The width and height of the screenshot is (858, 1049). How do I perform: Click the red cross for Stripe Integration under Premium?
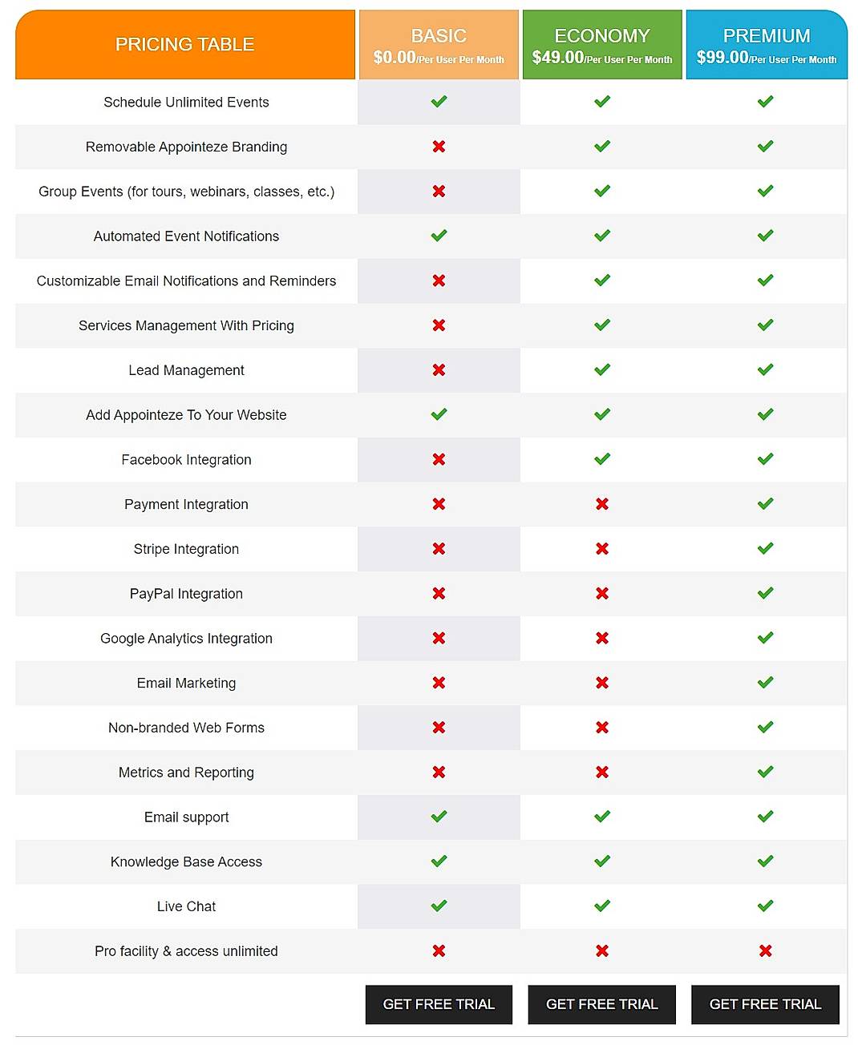(x=765, y=548)
